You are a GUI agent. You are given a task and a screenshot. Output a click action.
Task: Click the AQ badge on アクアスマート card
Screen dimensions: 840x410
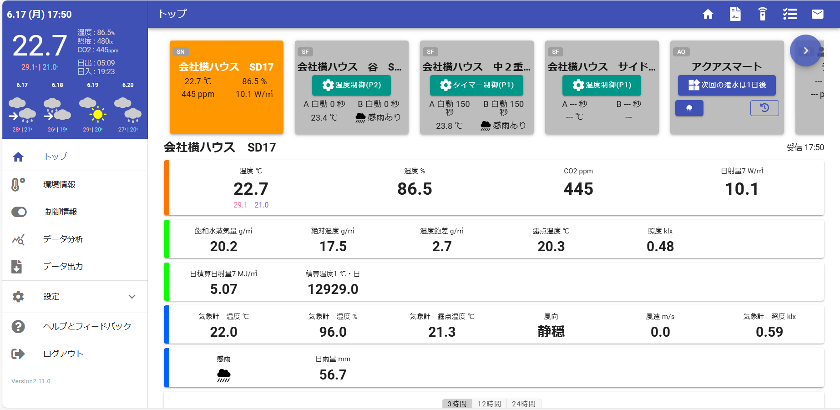681,51
